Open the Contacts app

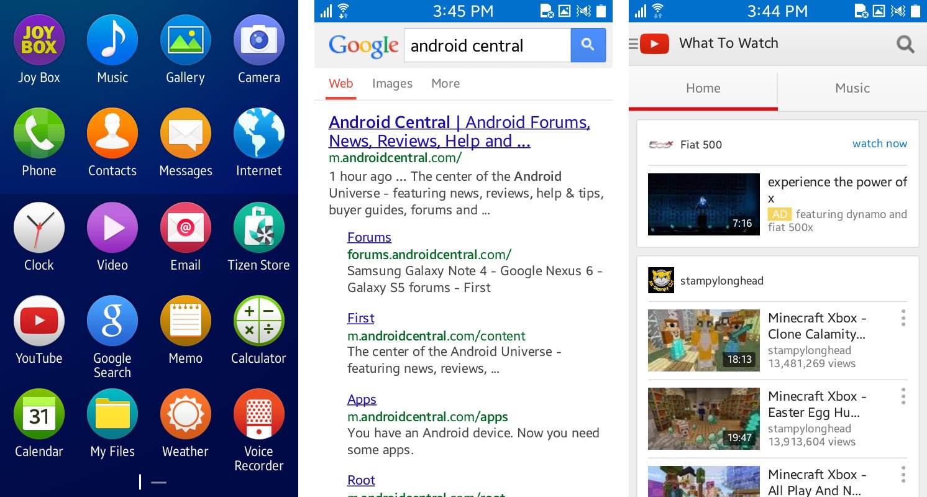[x=112, y=133]
